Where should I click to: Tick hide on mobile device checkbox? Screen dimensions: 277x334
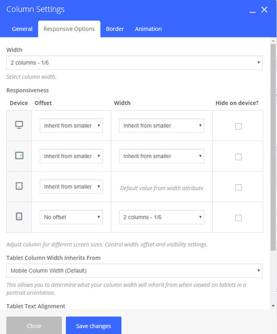(x=238, y=218)
